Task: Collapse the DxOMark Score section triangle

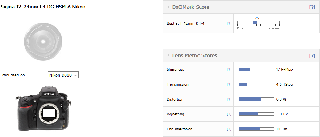Action: [169, 7]
